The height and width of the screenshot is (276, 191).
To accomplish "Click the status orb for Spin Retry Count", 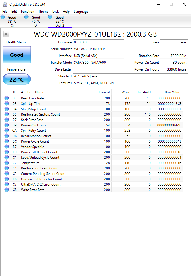I will [x=7, y=130].
